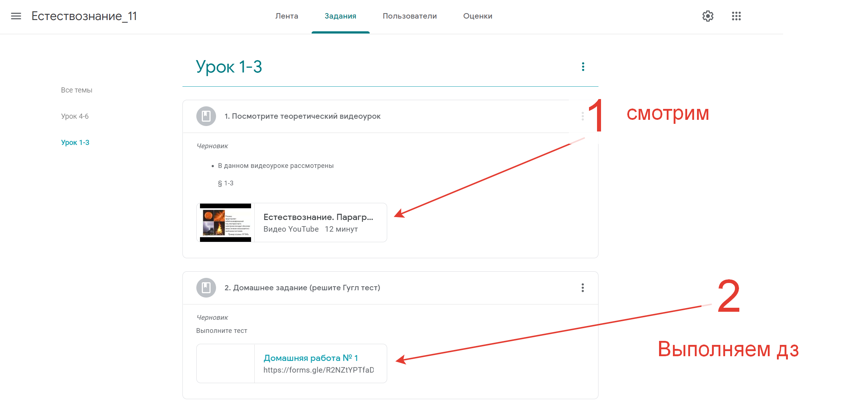Open the Оценки tab
This screenshot has width=851, height=409.
click(x=477, y=16)
